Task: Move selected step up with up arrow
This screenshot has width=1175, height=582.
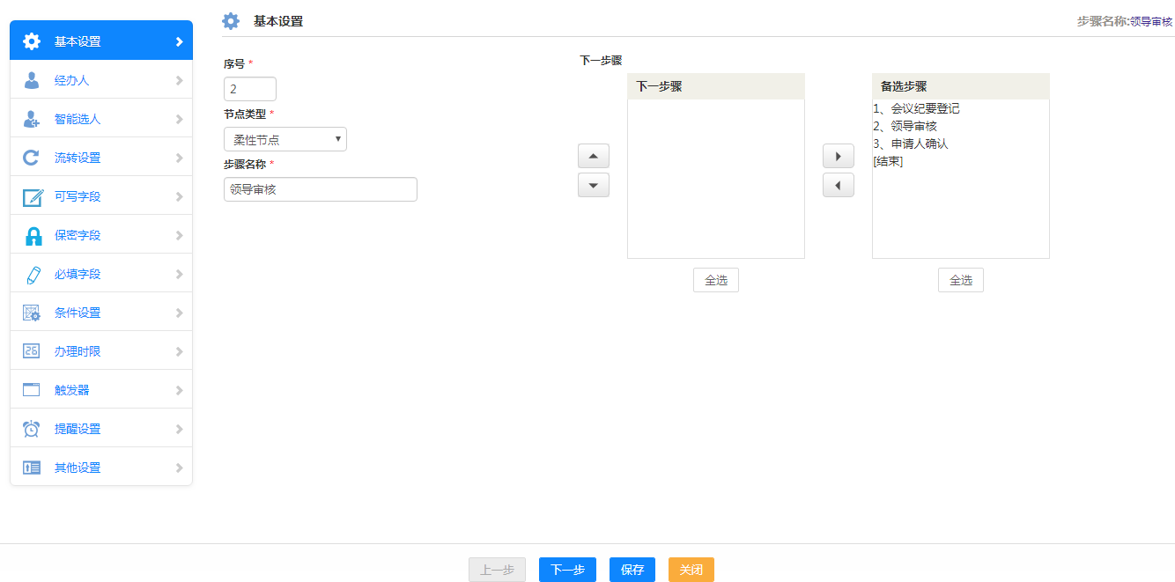Action: point(593,157)
